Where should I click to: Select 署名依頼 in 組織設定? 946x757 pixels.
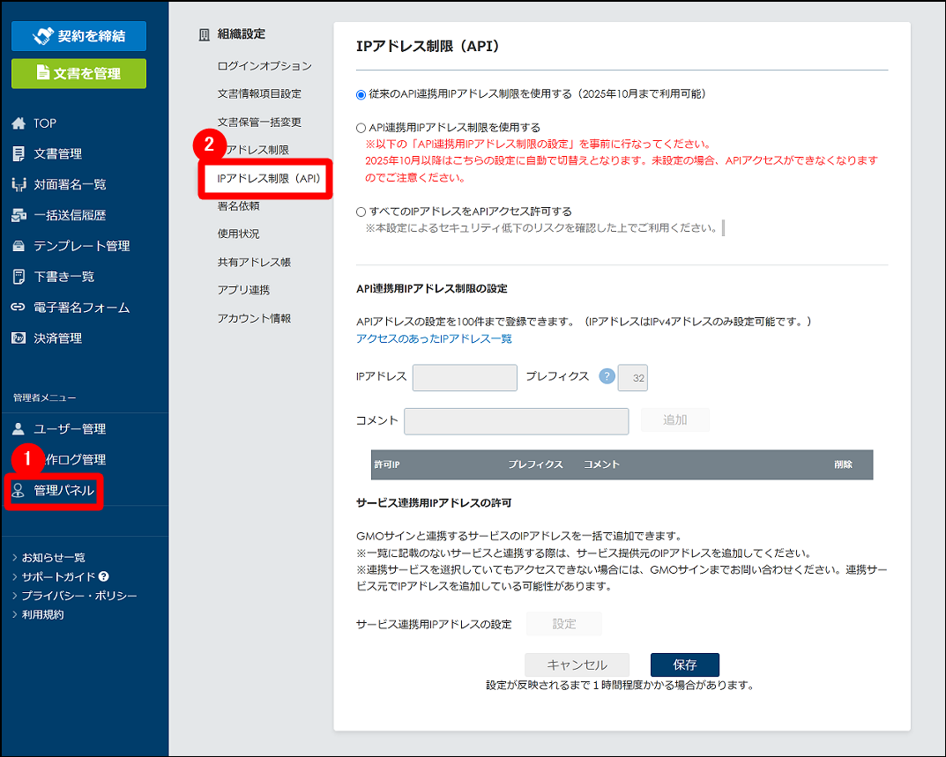[x=238, y=205]
